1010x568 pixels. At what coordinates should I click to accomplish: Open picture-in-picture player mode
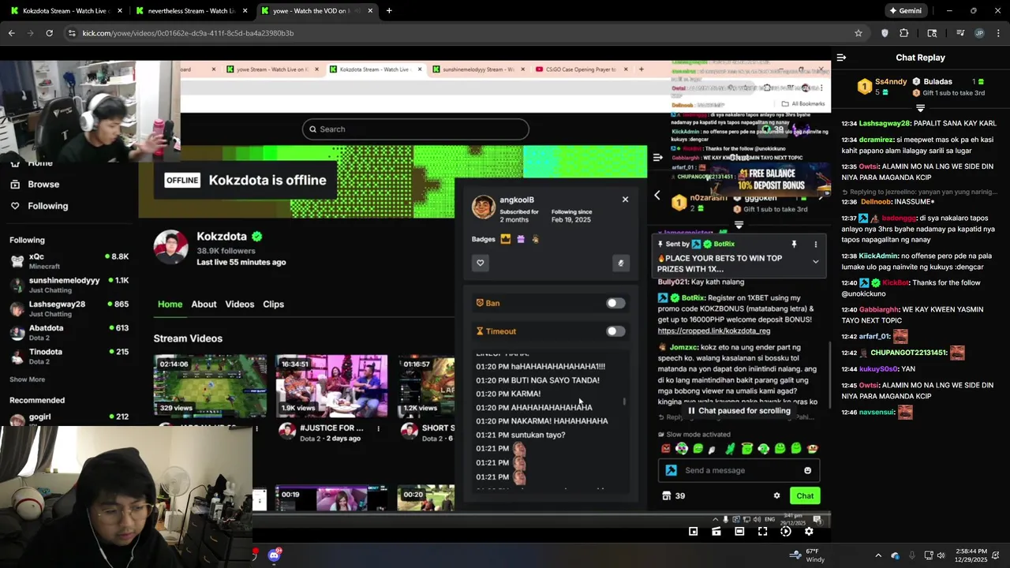tap(693, 532)
